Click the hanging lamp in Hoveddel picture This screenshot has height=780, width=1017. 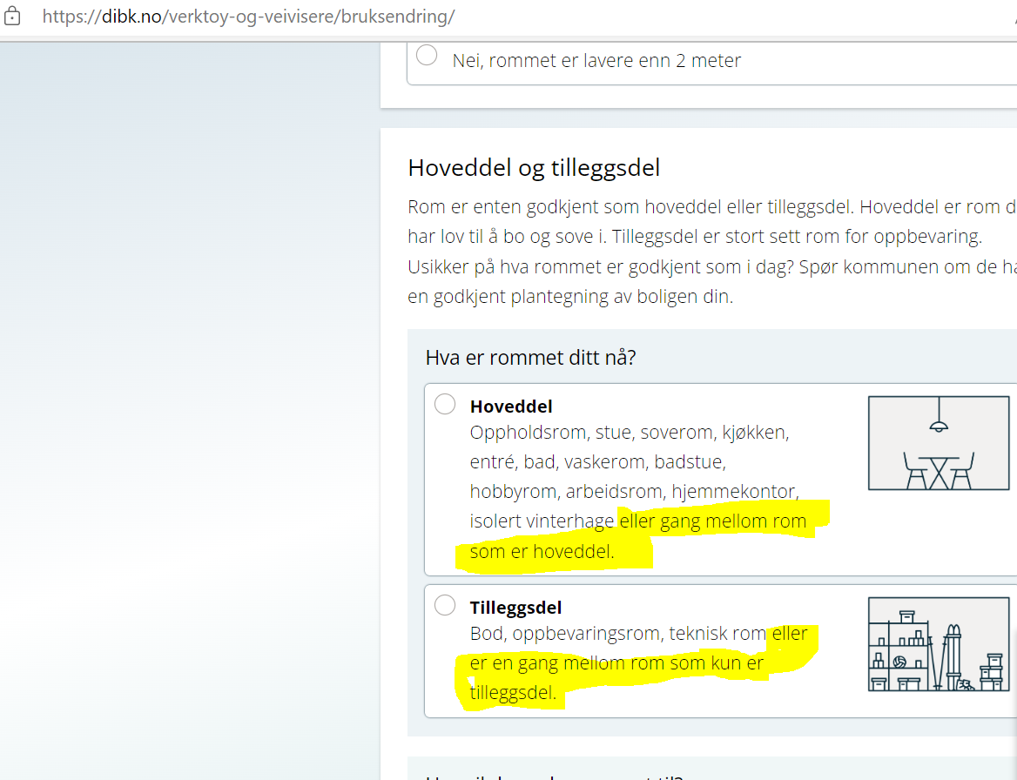click(939, 423)
